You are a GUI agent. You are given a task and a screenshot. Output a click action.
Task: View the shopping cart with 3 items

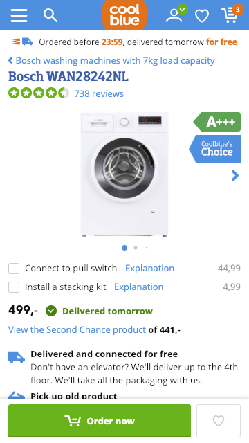[x=230, y=15]
